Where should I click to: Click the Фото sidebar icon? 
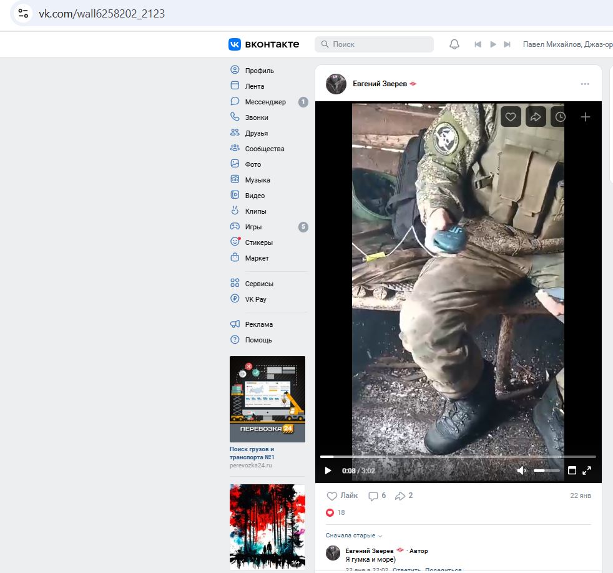[235, 164]
